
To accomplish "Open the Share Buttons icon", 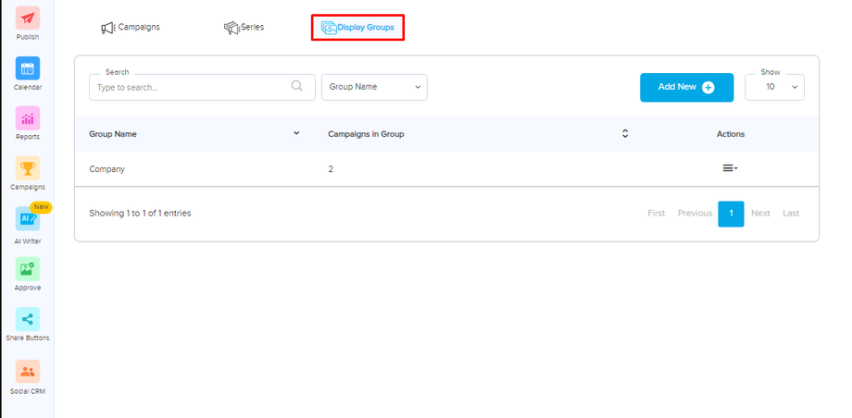I will (x=28, y=319).
